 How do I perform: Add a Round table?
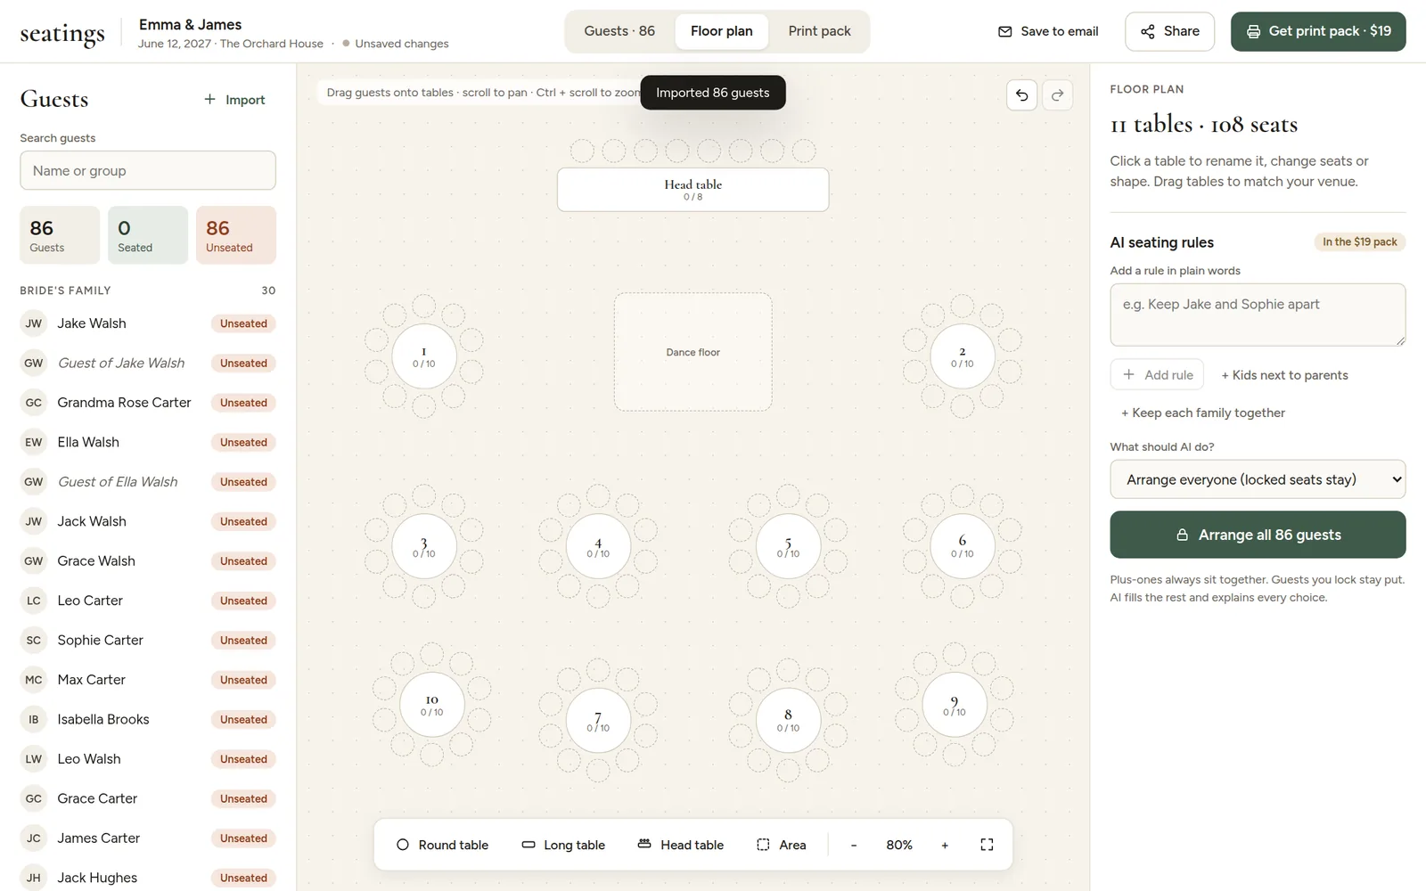[442, 845]
